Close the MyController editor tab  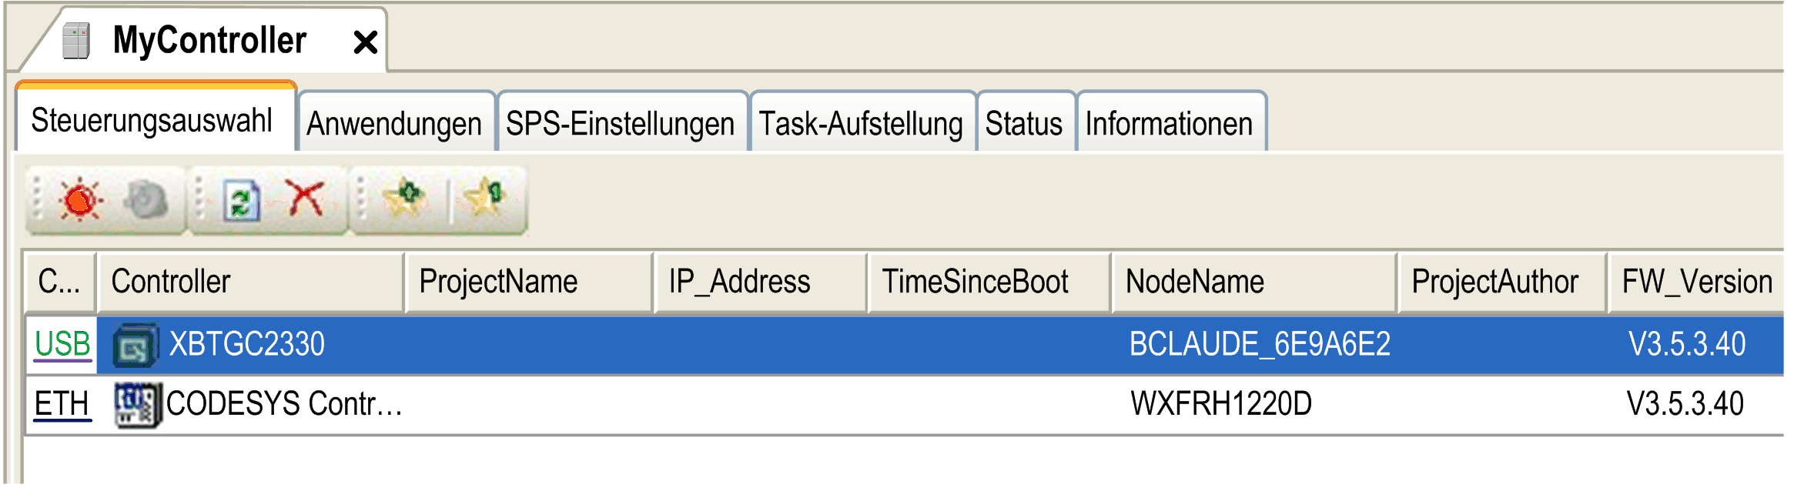[366, 42]
